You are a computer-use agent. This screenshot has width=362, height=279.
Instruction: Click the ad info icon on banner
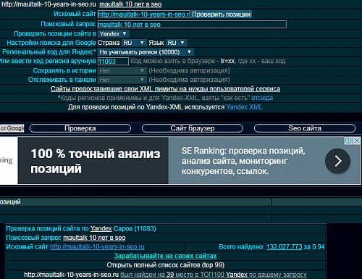click(348, 141)
